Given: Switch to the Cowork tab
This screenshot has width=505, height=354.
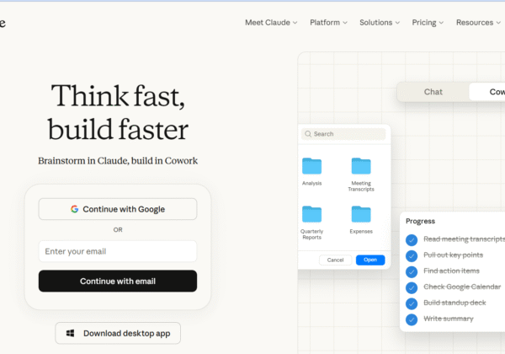Looking at the screenshot, I should tap(487, 92).
